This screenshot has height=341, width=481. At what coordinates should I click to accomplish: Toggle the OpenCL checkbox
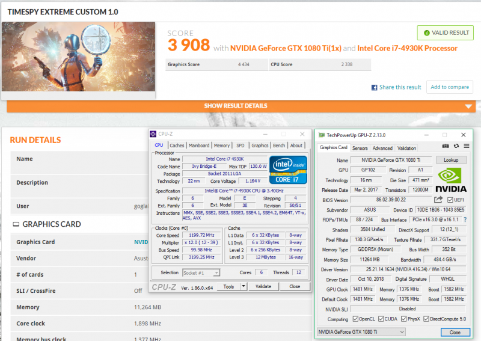(355, 319)
